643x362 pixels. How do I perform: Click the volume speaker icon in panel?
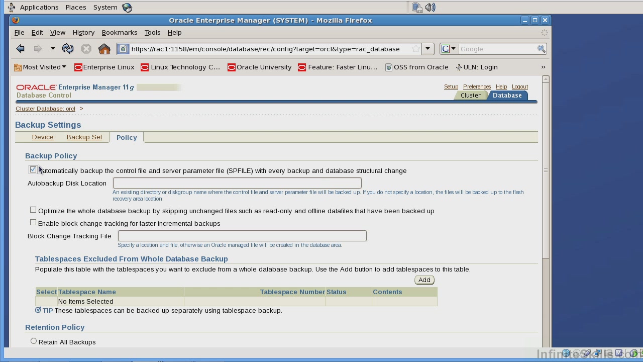pos(430,7)
